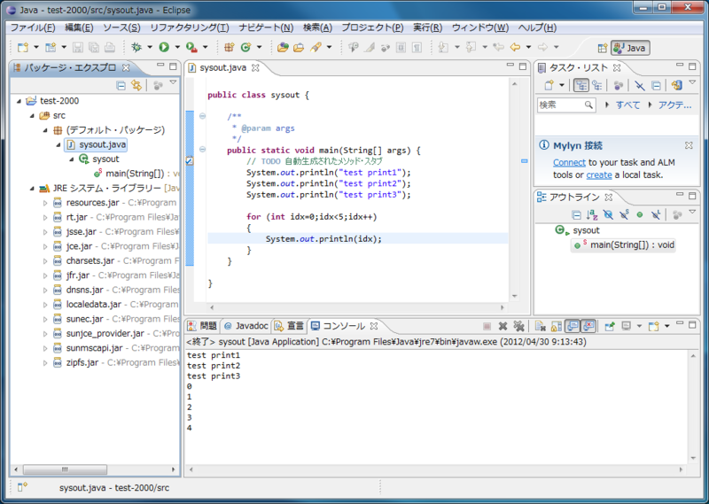Toggle Hide Static Members in Outline
Screen dimensions: 709x504
point(624,214)
